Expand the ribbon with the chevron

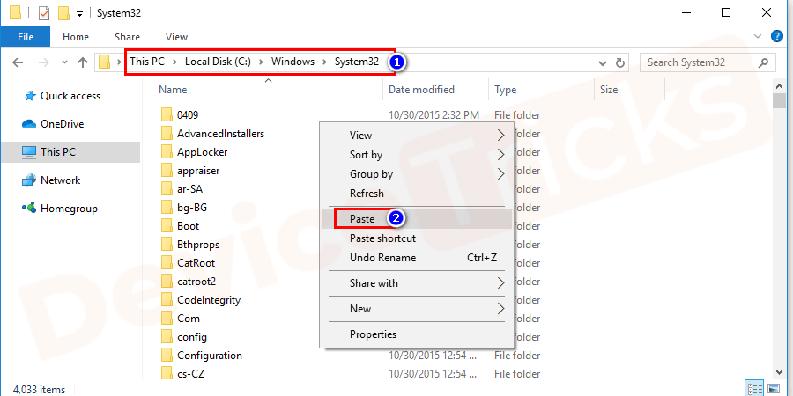(x=758, y=36)
